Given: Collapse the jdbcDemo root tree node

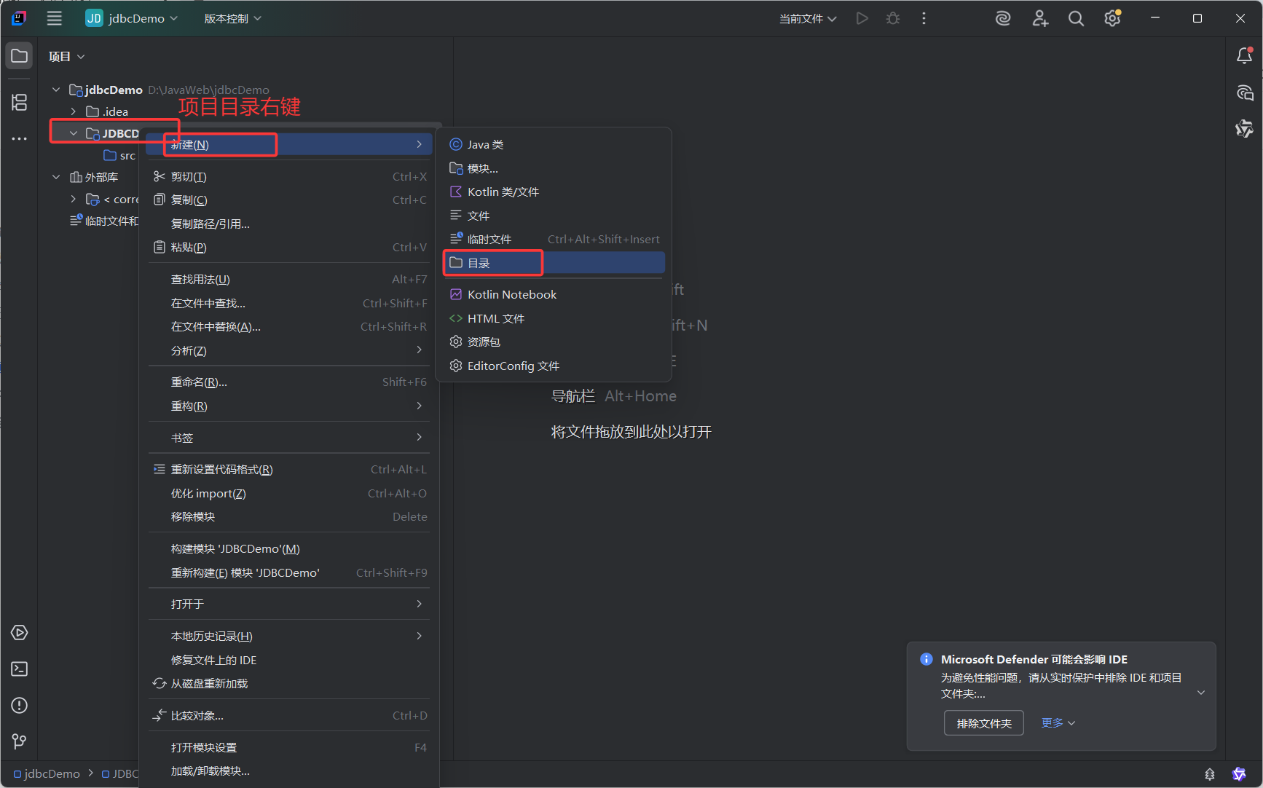Looking at the screenshot, I should (x=56, y=90).
